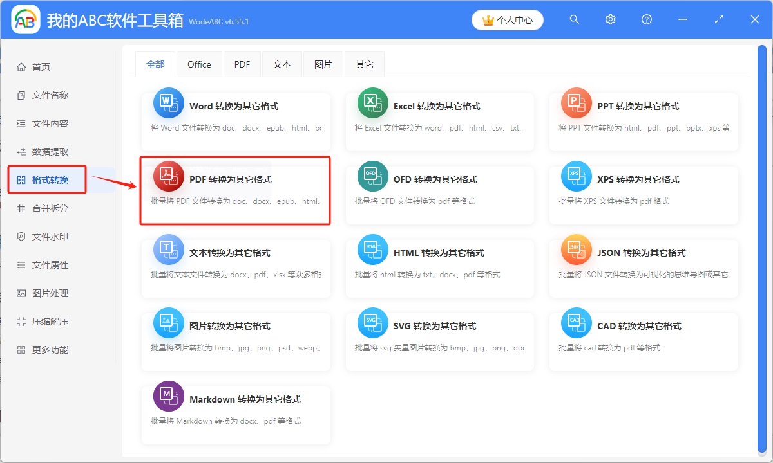The width and height of the screenshot is (773, 463).
Task: Open settings gear in title bar
Action: tap(611, 20)
